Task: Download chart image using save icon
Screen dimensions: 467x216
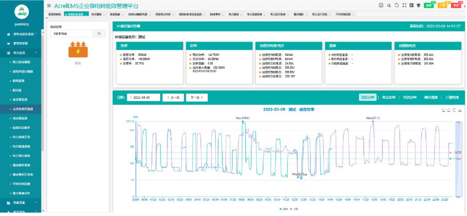Action: click(460, 110)
